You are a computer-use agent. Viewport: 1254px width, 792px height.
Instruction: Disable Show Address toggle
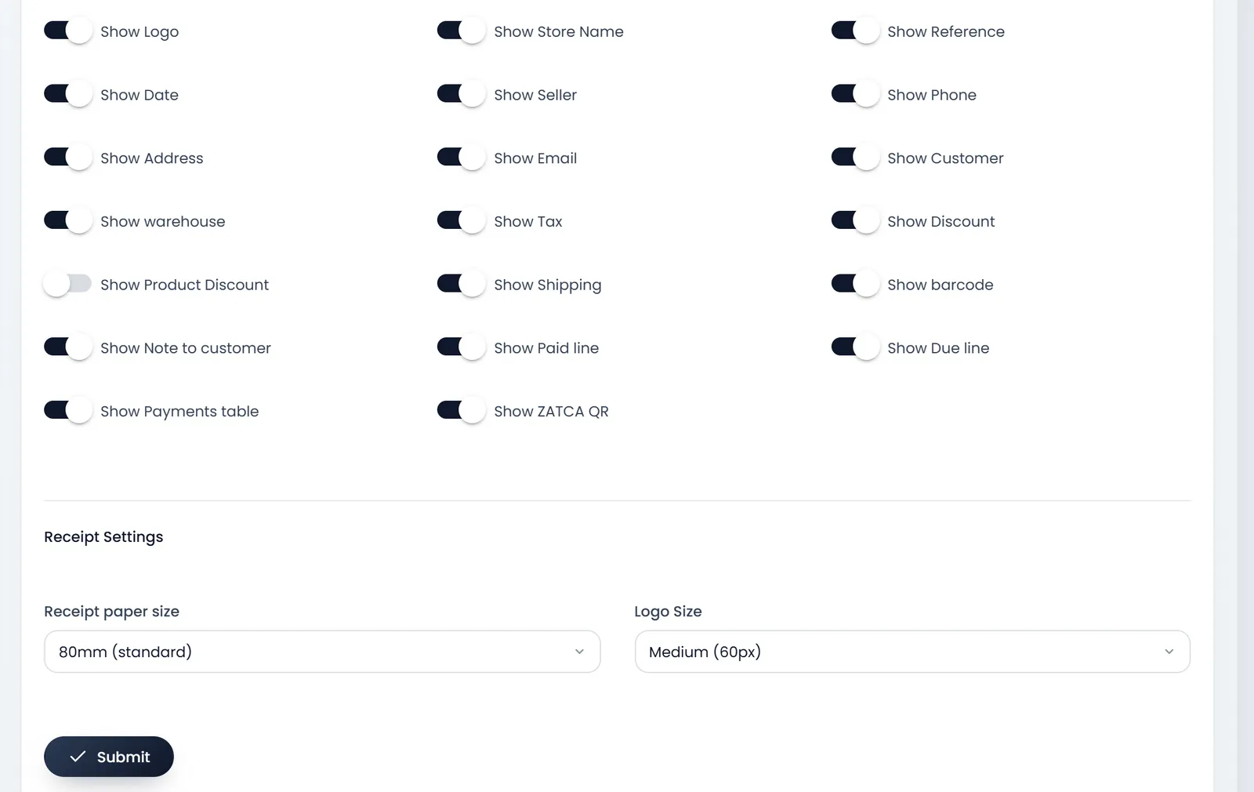(67, 158)
